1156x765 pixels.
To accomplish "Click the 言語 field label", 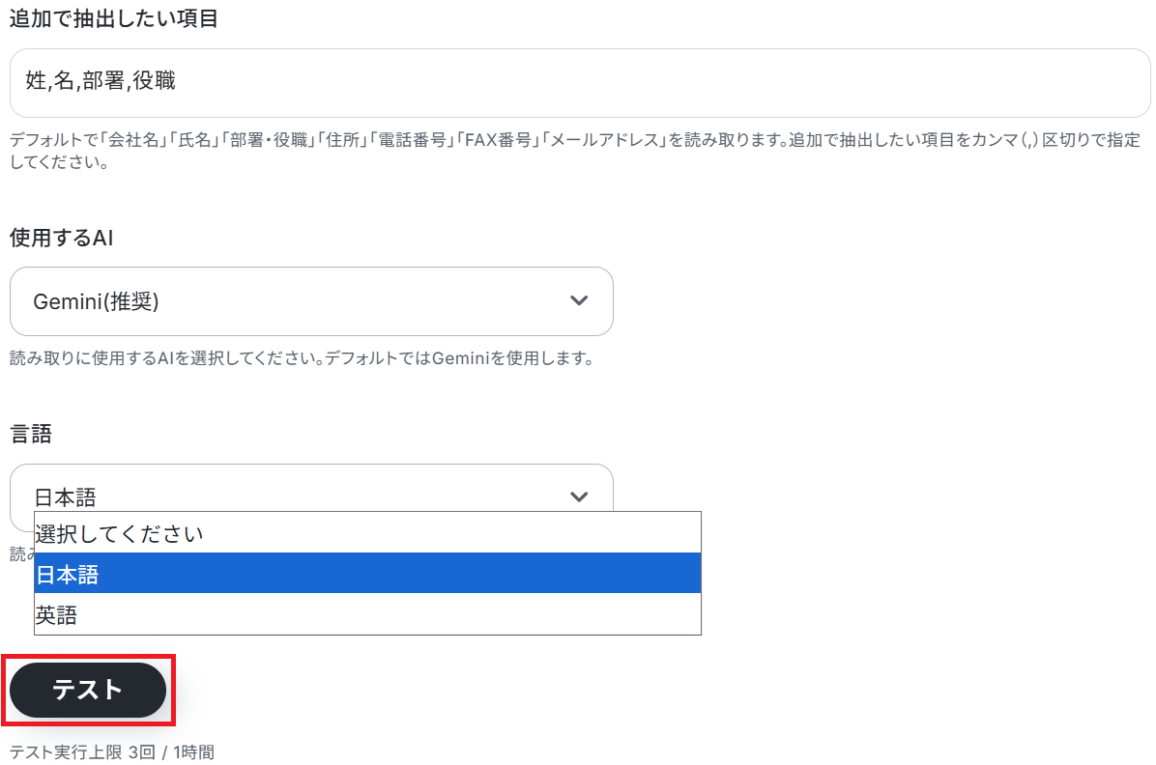I will click(x=31, y=435).
